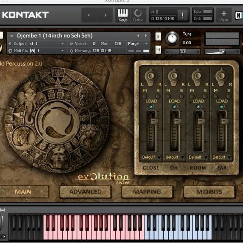Adjust the ROOM mic pan knob
The image size is (243, 243).
[197, 76]
